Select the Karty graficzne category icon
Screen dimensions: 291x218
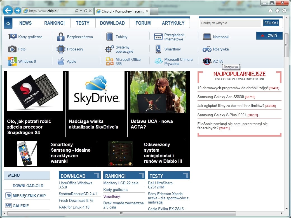[12, 37]
